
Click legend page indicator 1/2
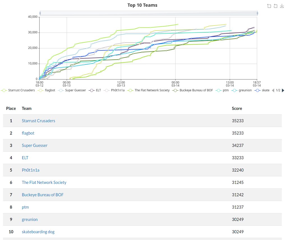click(278, 90)
